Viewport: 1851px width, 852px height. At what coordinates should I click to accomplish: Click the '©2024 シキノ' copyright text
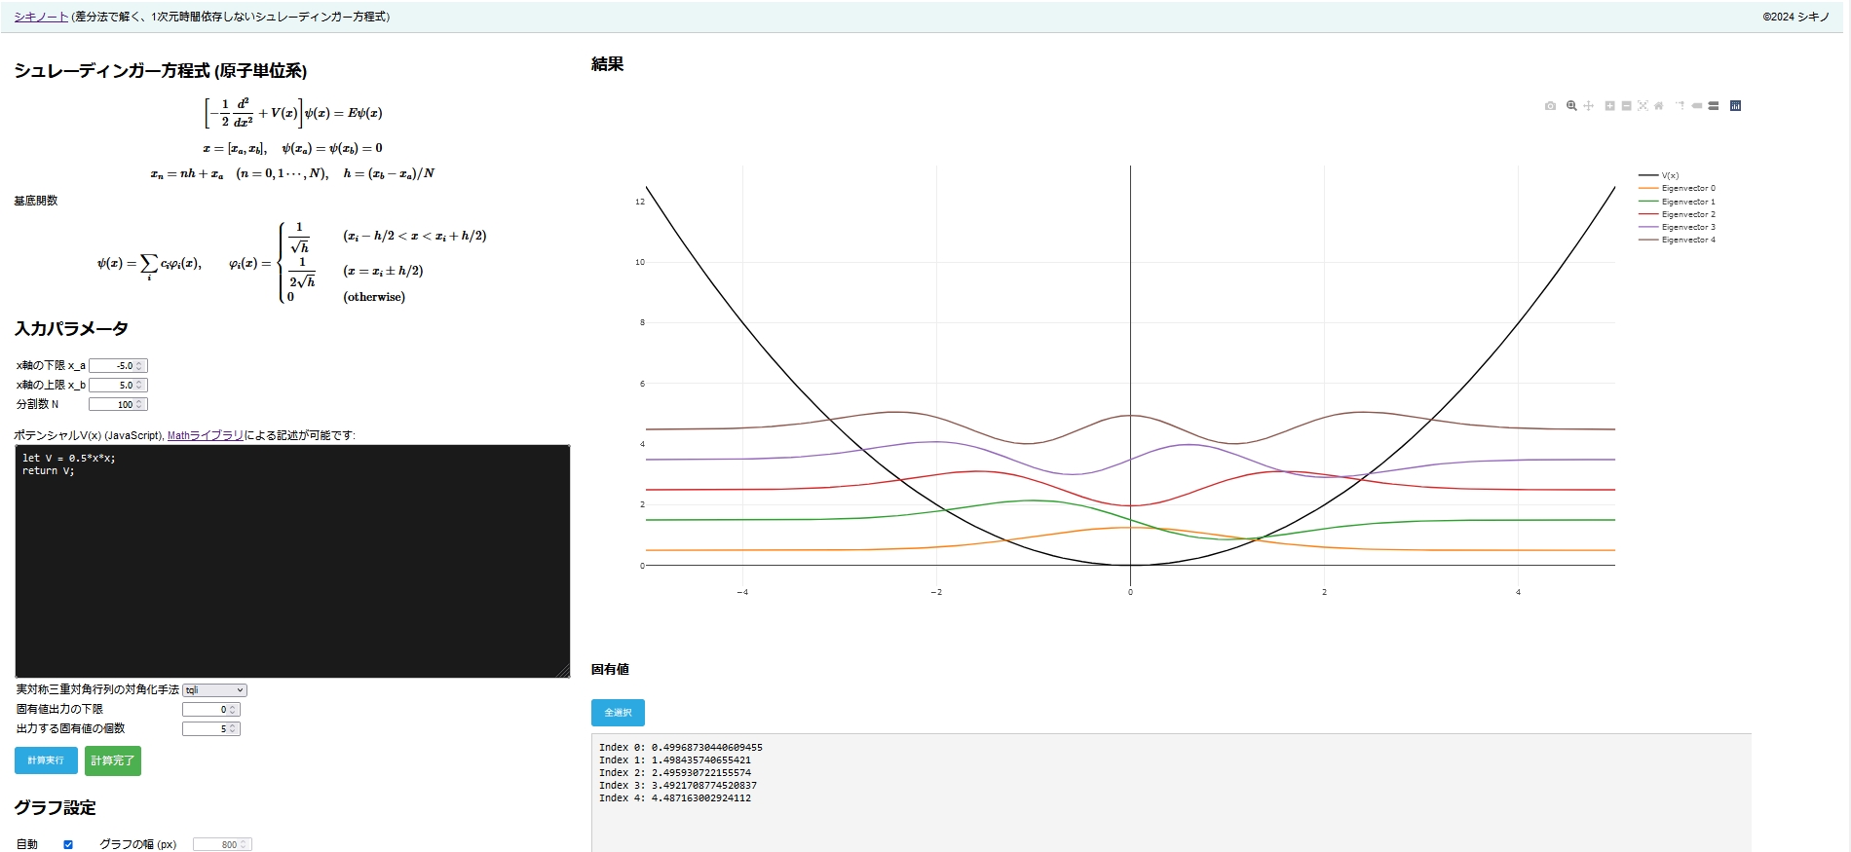tap(1795, 17)
